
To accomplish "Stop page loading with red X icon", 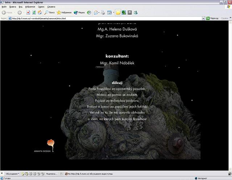I will (x=28, y=13).
